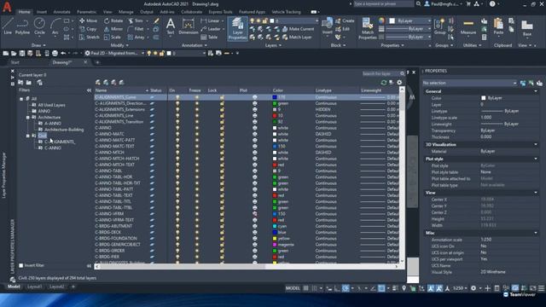Check the Invert filter checkbox

(20, 265)
